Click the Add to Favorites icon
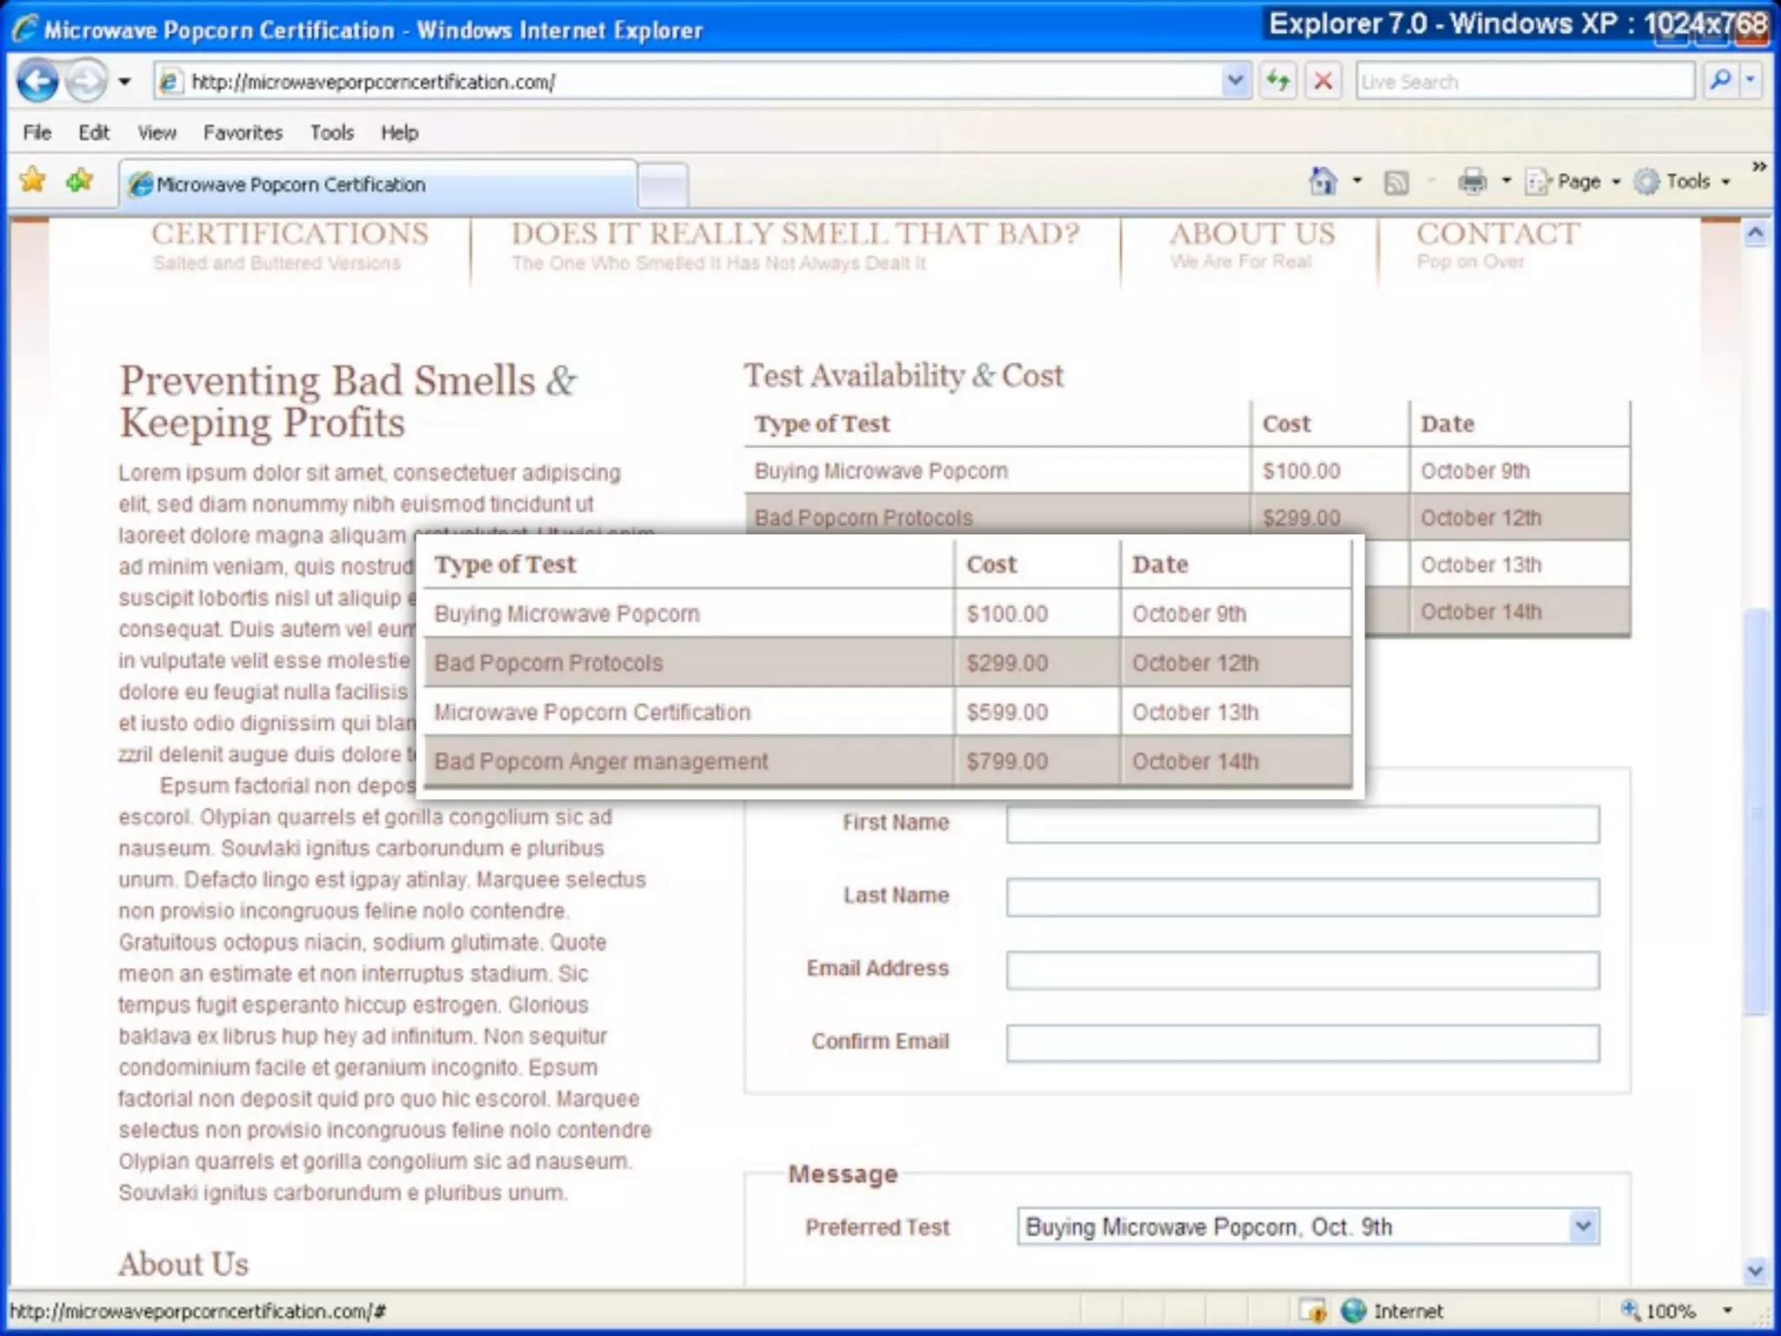This screenshot has width=1781, height=1336. pyautogui.click(x=80, y=181)
